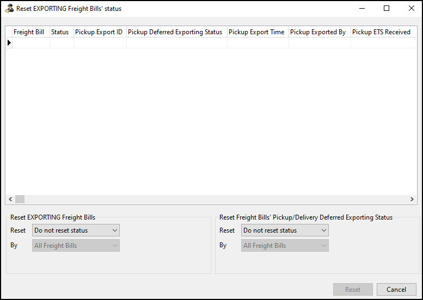Close the Reset EXPORTING Freight Bills dialog
423x300 pixels.
[411, 8]
